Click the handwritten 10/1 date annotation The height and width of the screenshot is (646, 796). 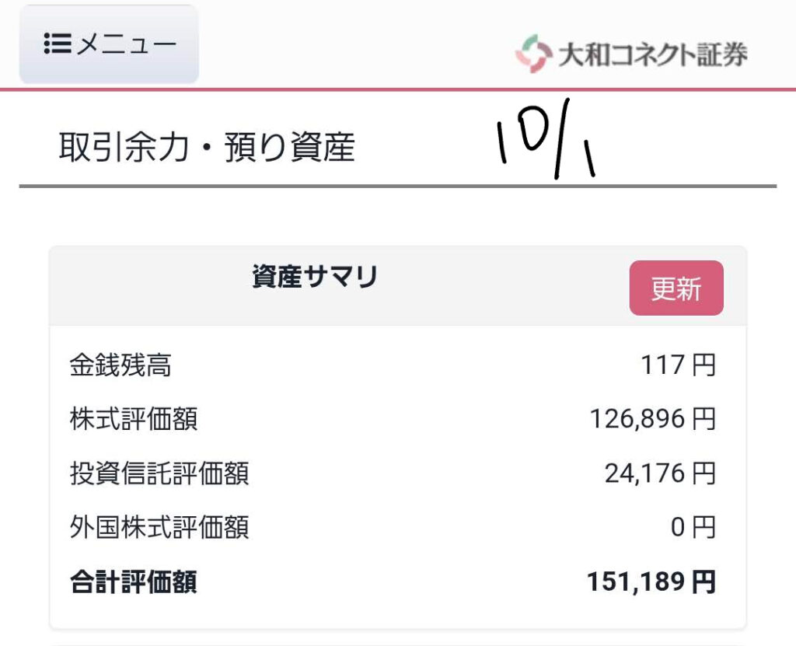coord(546,141)
